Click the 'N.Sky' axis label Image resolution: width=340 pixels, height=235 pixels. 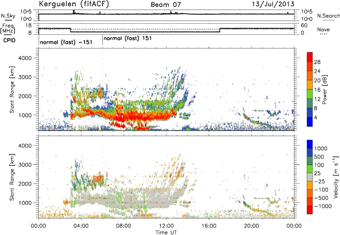pos(8,16)
